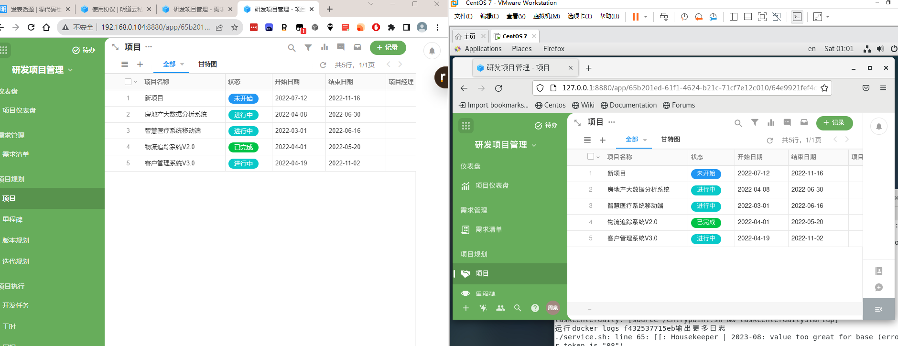This screenshot has height=346, width=898.
Task: Open the app grid icon in Firefox sidebar
Action: (x=466, y=126)
